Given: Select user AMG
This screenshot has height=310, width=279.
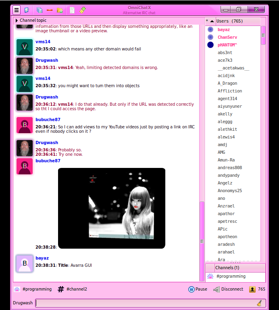Looking at the screenshot, I should [x=221, y=153].
